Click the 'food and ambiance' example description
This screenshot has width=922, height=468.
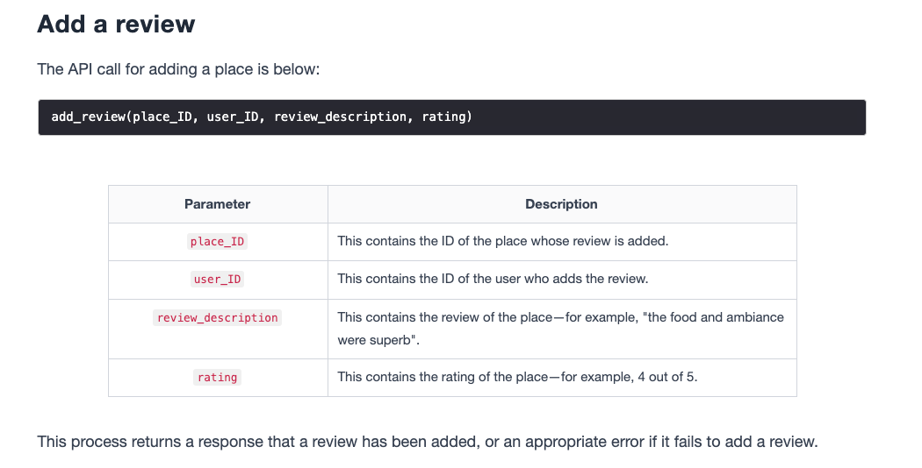[x=560, y=329]
